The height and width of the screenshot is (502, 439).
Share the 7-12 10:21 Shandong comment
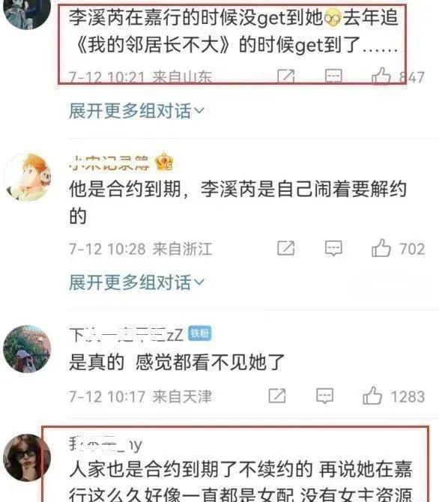pyautogui.click(x=286, y=77)
